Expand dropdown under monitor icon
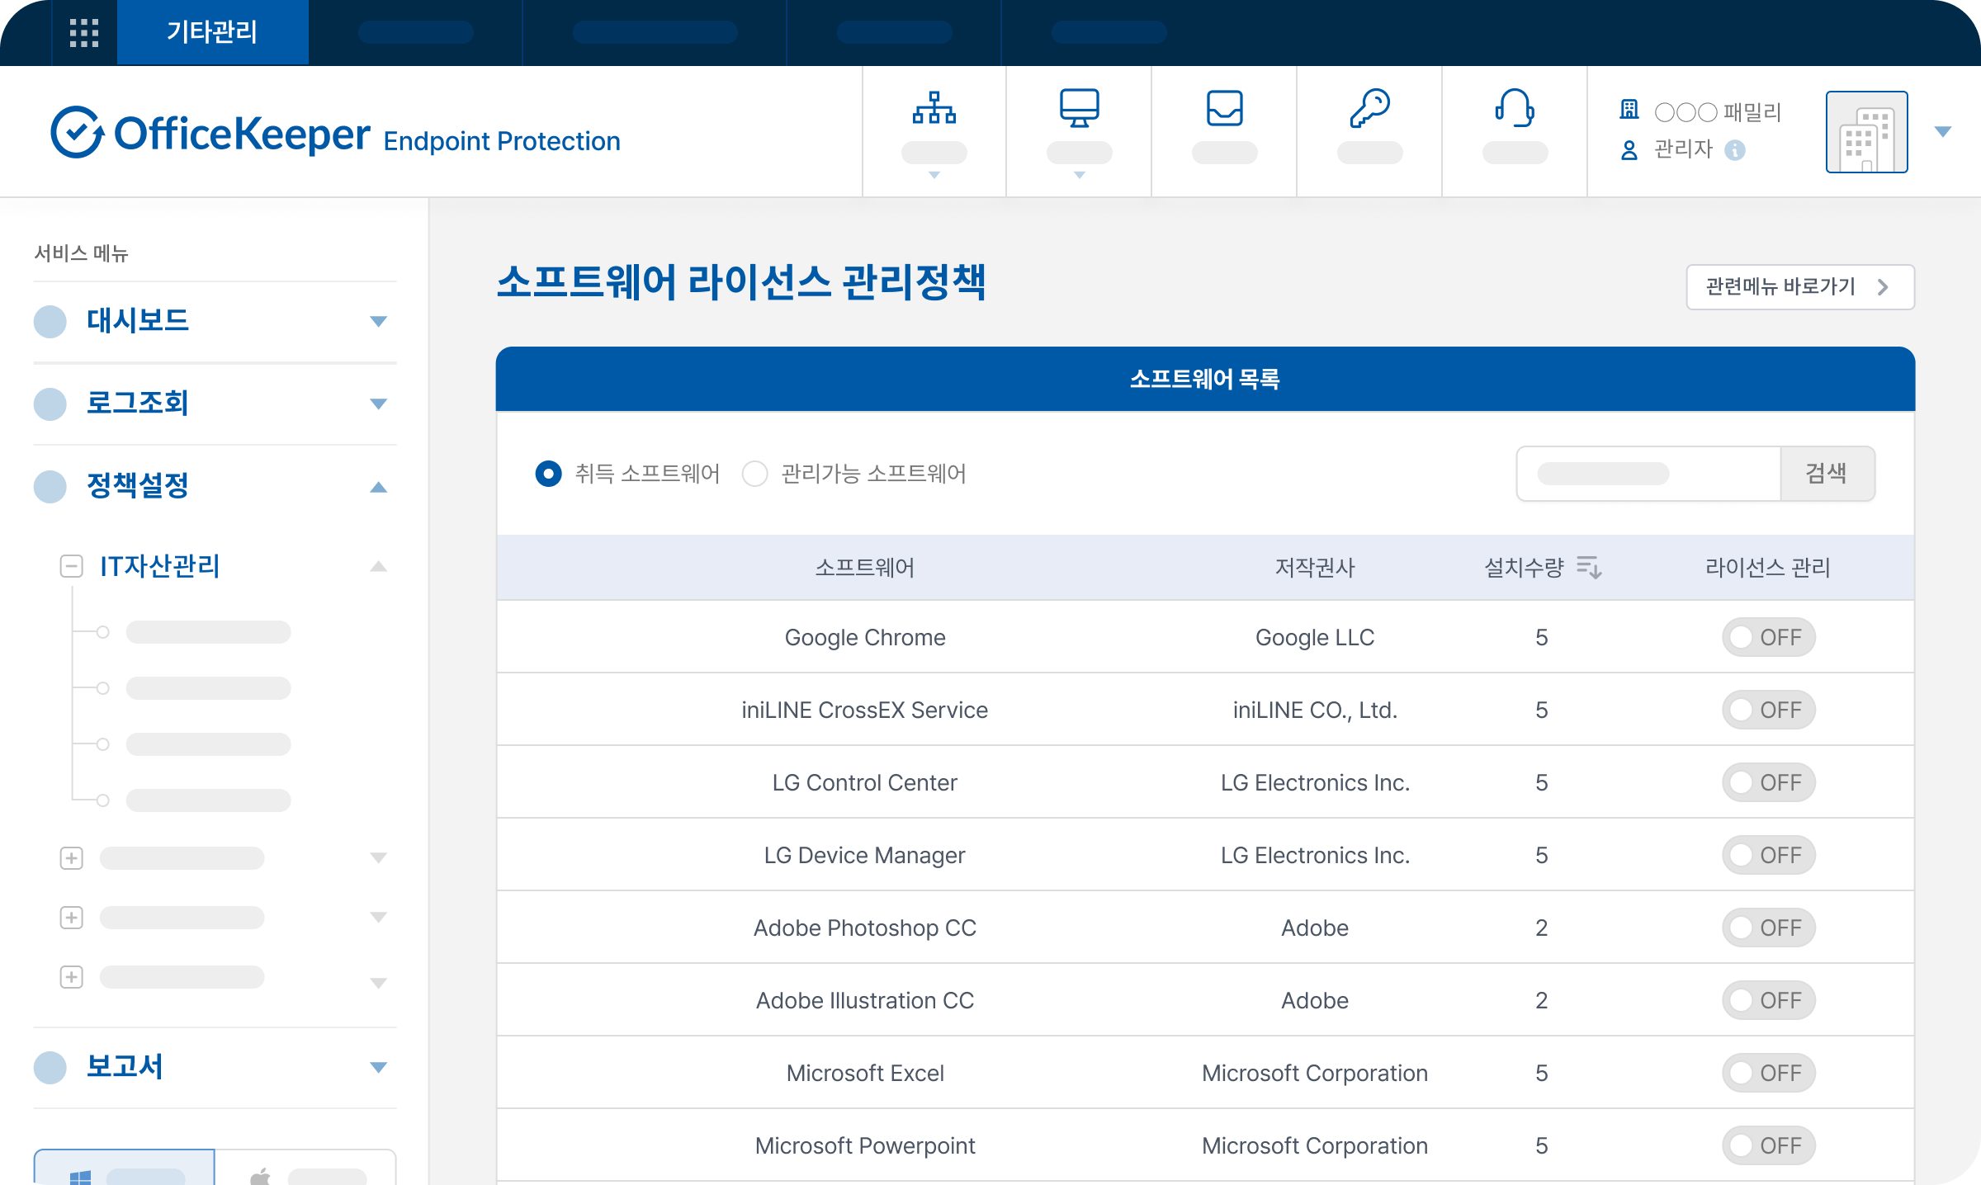The width and height of the screenshot is (1981, 1185). (x=1079, y=175)
